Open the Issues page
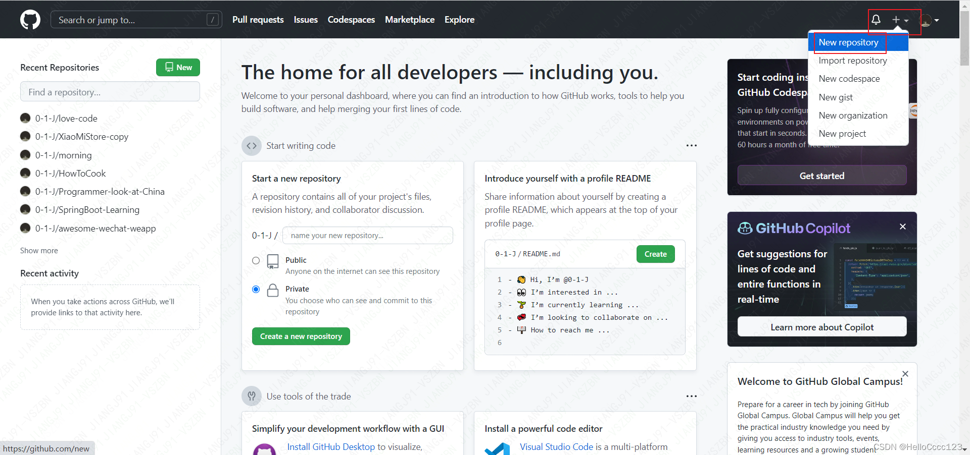Image resolution: width=970 pixels, height=455 pixels. point(306,20)
